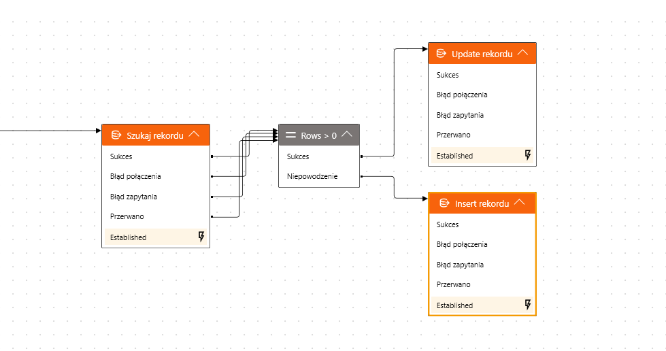Viewport: 666px width, 351px height.
Task: Click Niepowodzenie output of Rows > 0
Action: [312, 176]
